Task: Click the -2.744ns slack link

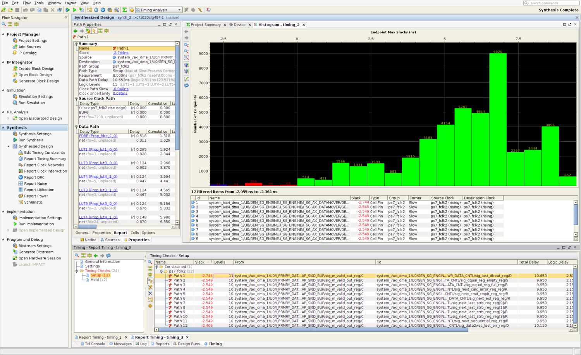Action: (x=120, y=53)
